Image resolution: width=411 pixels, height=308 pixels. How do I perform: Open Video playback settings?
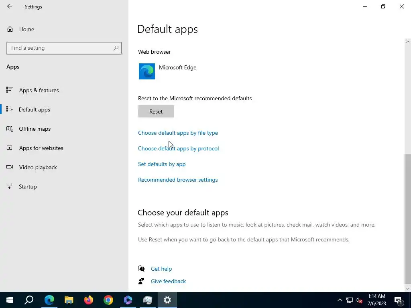coord(38,167)
